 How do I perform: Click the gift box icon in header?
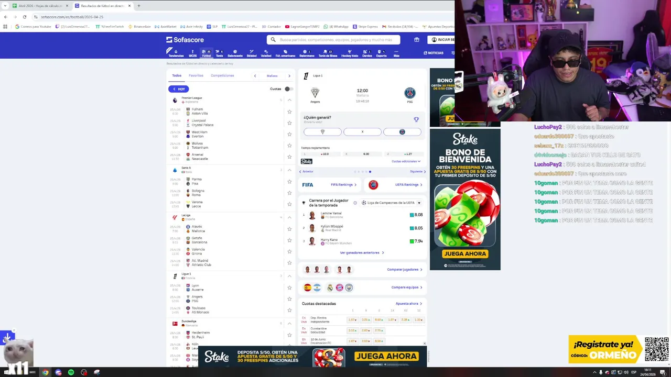[417, 40]
